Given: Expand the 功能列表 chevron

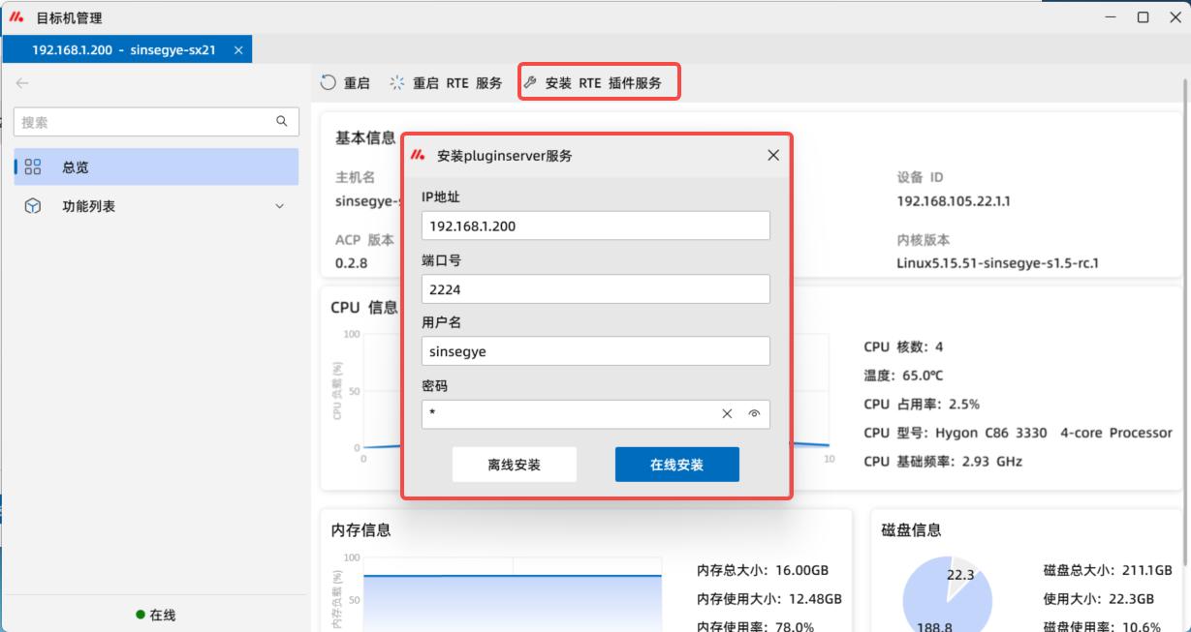Looking at the screenshot, I should (280, 206).
